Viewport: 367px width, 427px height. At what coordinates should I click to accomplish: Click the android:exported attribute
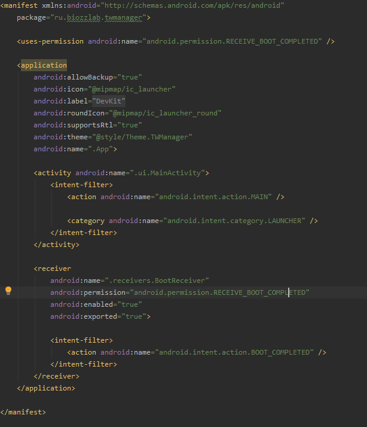[x=84, y=317]
